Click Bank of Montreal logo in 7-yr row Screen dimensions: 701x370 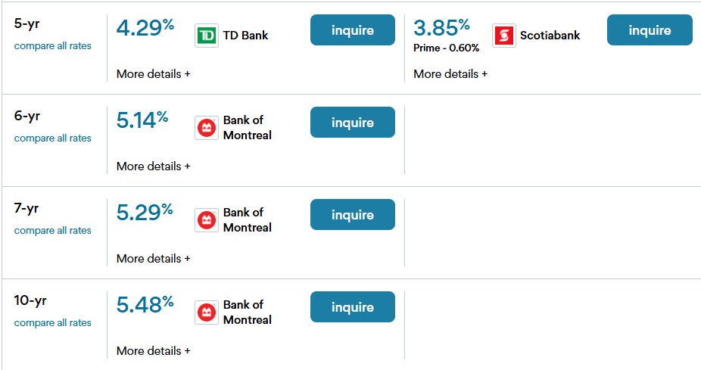click(x=207, y=220)
